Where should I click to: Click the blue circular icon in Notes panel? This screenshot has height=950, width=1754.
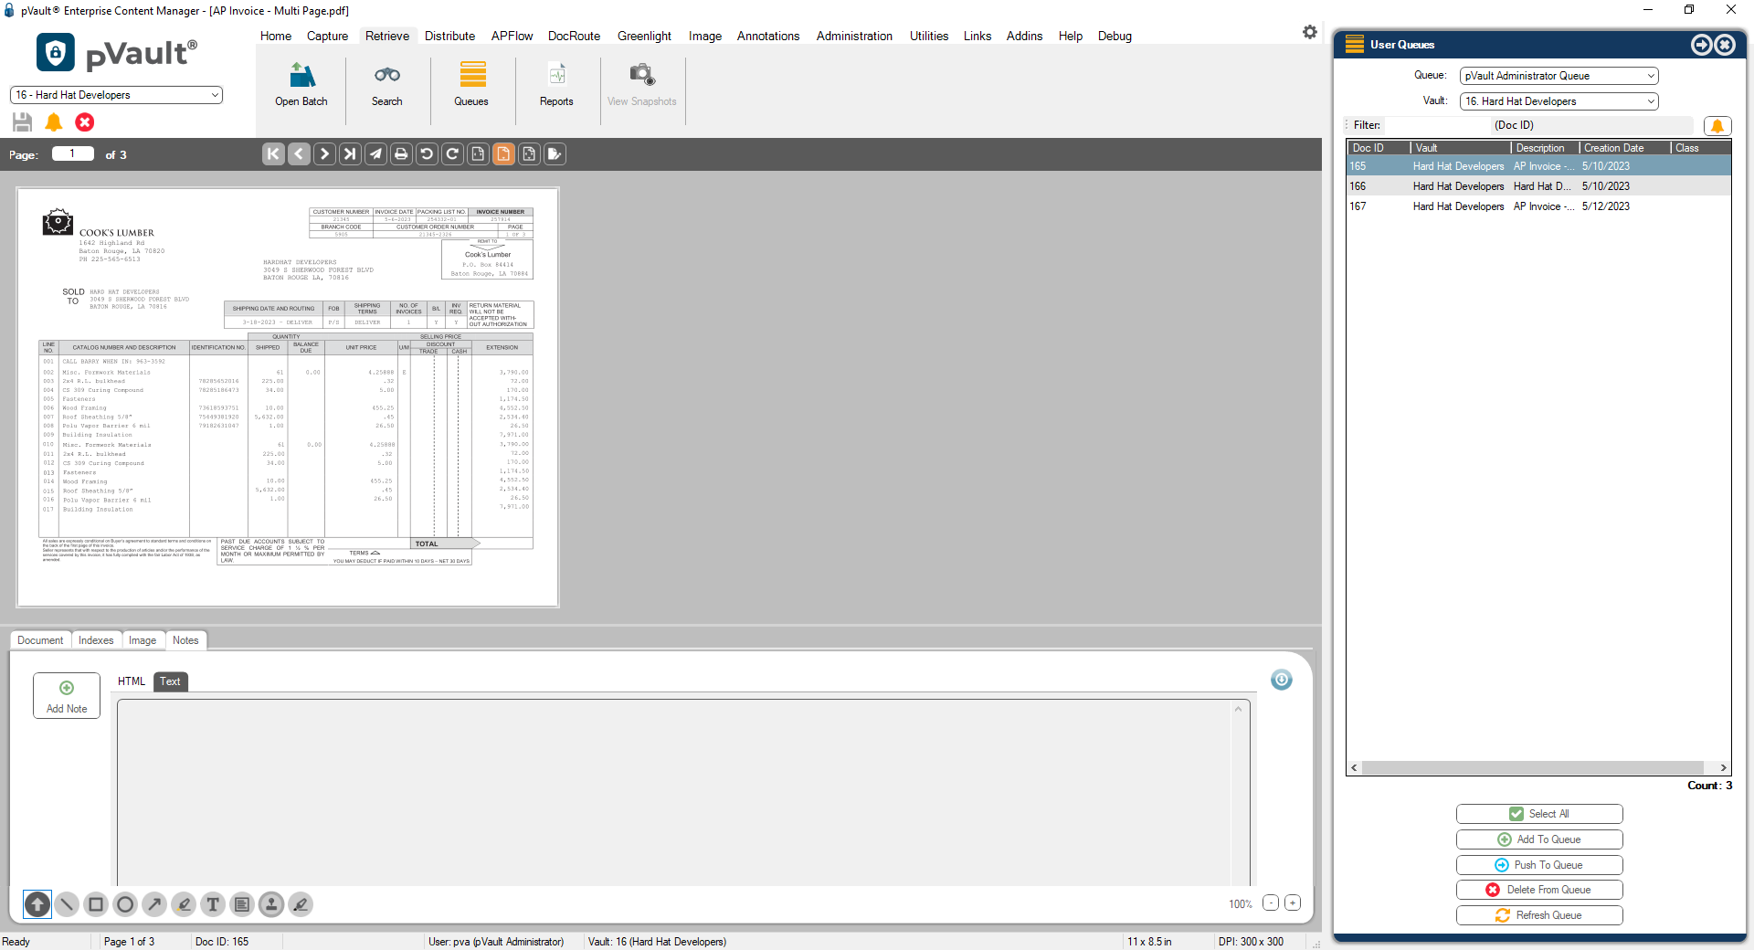pyautogui.click(x=1282, y=680)
